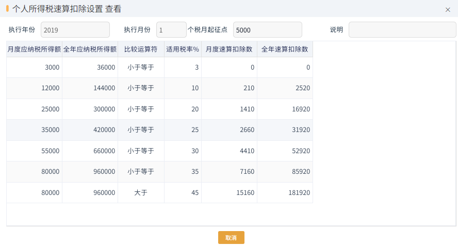Screen dimensions: 458x245
Task: Click the 全年应纳税所得额 column header
Action: pyautogui.click(x=90, y=49)
